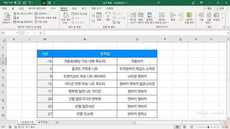Image resolution: width=230 pixels, height=129 pixels.
Task: Open the 검토 tab
Action: click(74, 9)
